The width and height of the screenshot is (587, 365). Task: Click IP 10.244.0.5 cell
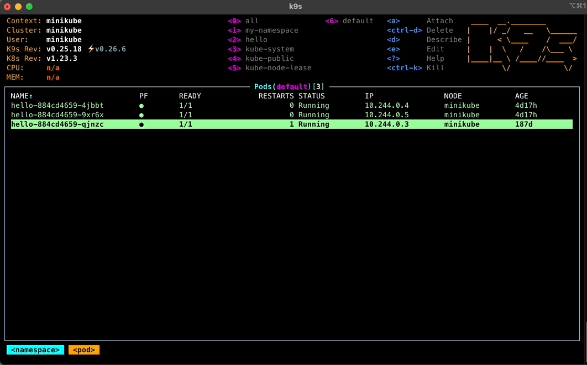[387, 114]
